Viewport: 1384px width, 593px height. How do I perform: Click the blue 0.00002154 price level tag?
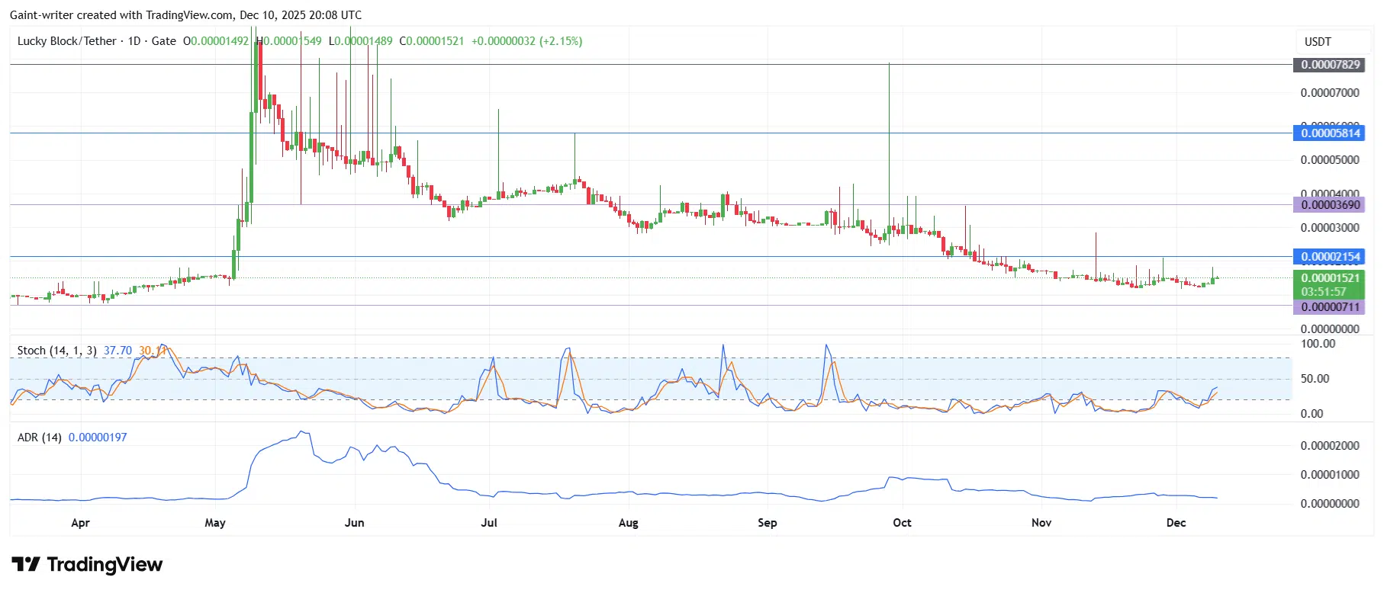tap(1330, 257)
